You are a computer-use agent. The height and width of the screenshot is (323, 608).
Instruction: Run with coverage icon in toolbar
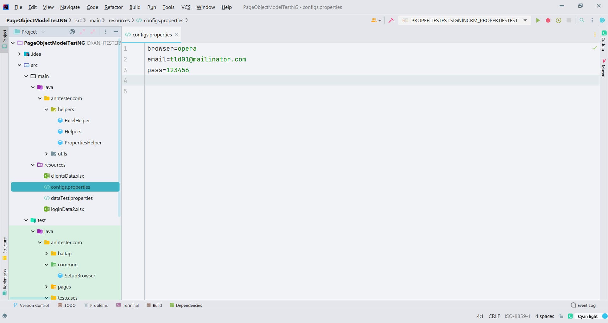click(559, 20)
